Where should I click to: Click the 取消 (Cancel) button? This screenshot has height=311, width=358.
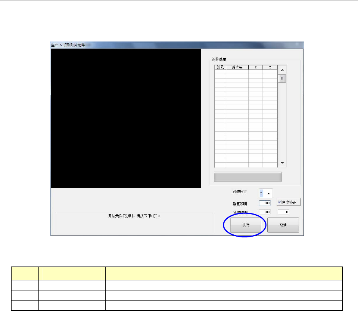coord(283,225)
